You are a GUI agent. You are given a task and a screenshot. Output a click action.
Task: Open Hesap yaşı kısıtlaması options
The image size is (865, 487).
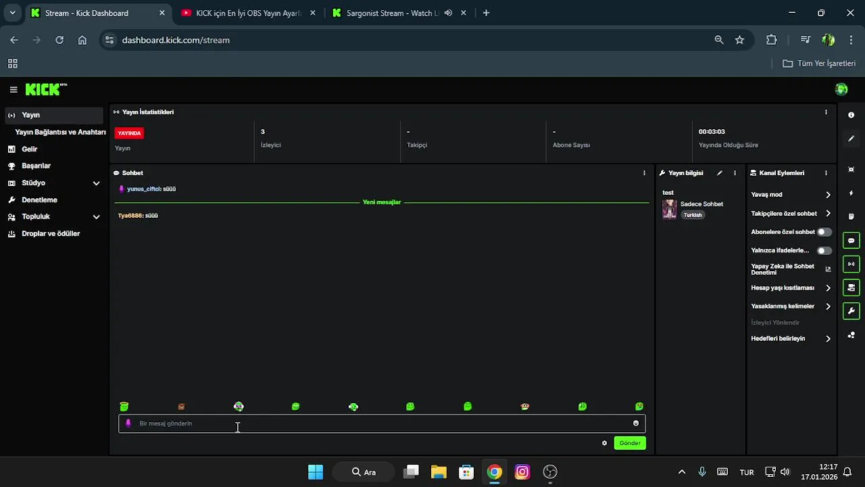[791, 288]
